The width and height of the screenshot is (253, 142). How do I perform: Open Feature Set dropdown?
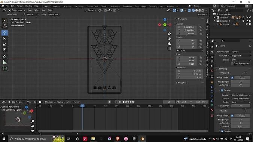coord(241,56)
